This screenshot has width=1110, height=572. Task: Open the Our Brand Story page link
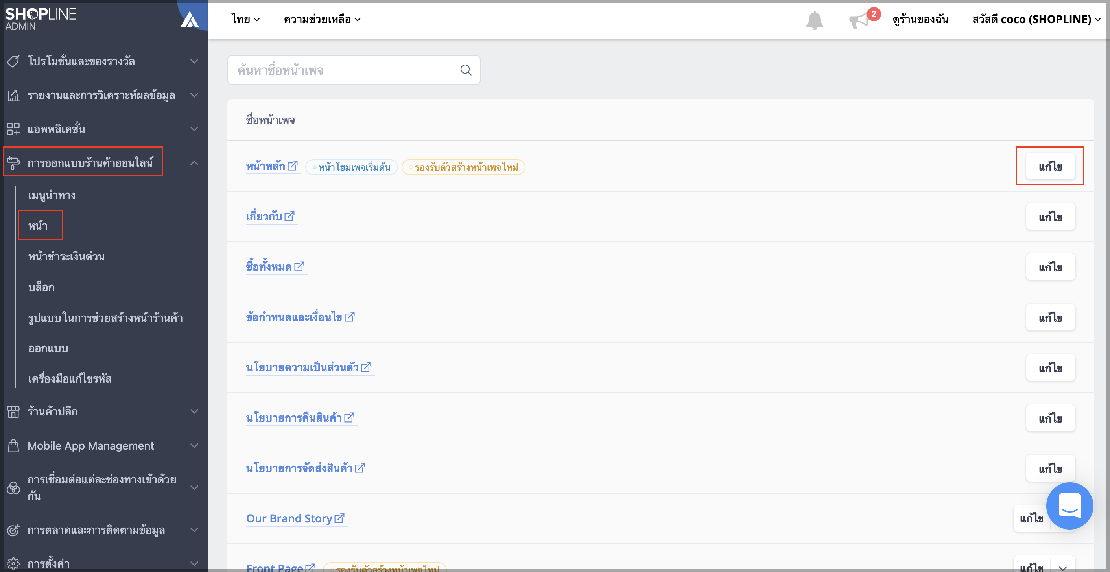coord(289,518)
